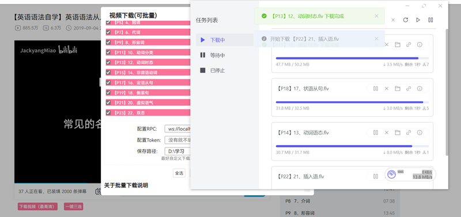Viewport: 461px width, 217px height.
Task: Select playlist item P9 8、形容词
Action: click(340, 213)
